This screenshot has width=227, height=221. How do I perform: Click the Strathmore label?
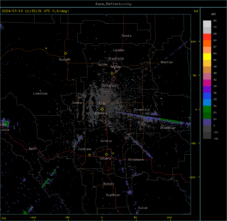(136, 160)
